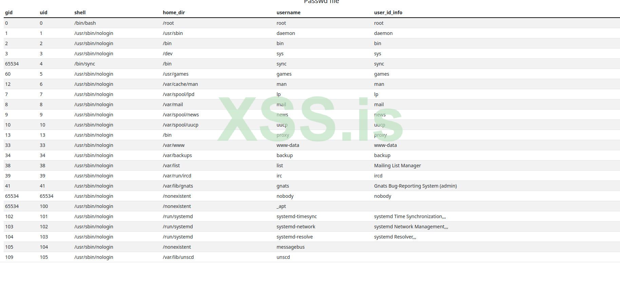Click the uid column header
This screenshot has height=286, width=620.
tap(43, 13)
